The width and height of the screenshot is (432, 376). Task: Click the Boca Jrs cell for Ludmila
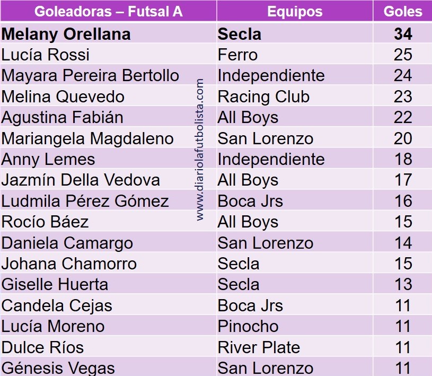click(250, 201)
